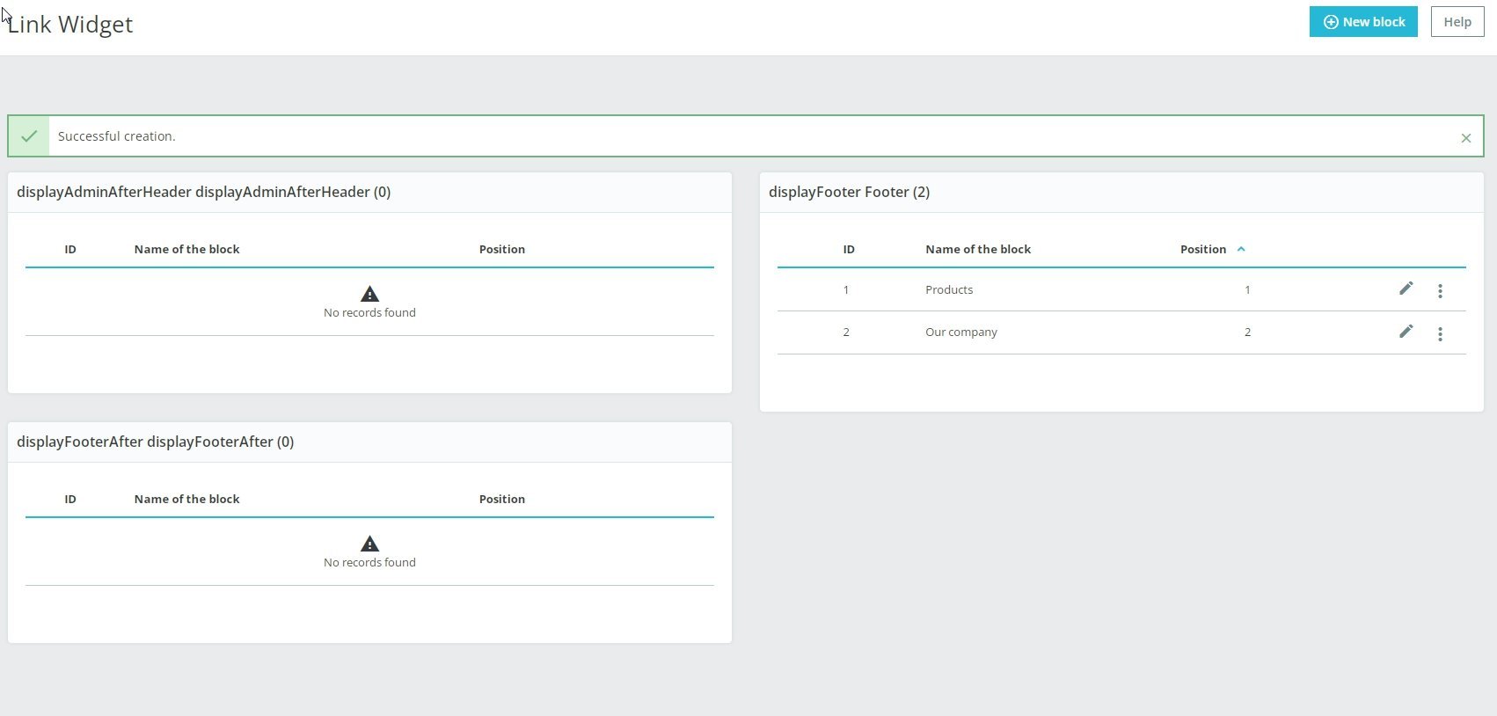Click warning icon in displayAdminAfterHeader table
Viewport: 1497px width, 716px height.
pyautogui.click(x=369, y=294)
